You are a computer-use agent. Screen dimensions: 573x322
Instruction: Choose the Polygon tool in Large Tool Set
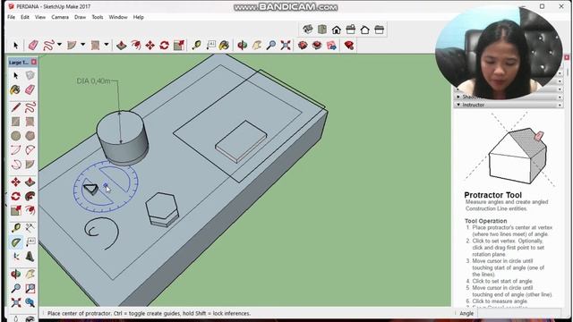click(x=30, y=136)
